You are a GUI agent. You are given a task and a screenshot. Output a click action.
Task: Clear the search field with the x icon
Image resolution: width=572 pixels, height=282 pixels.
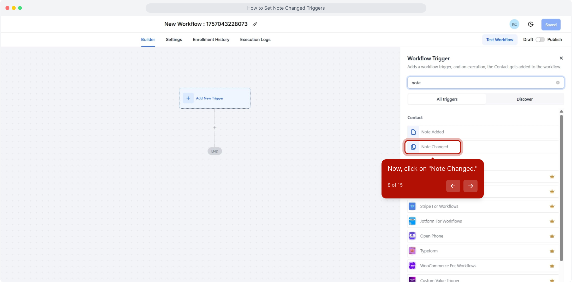(558, 83)
